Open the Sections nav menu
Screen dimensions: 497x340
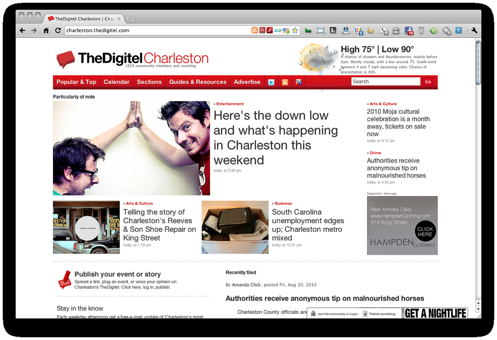click(149, 82)
